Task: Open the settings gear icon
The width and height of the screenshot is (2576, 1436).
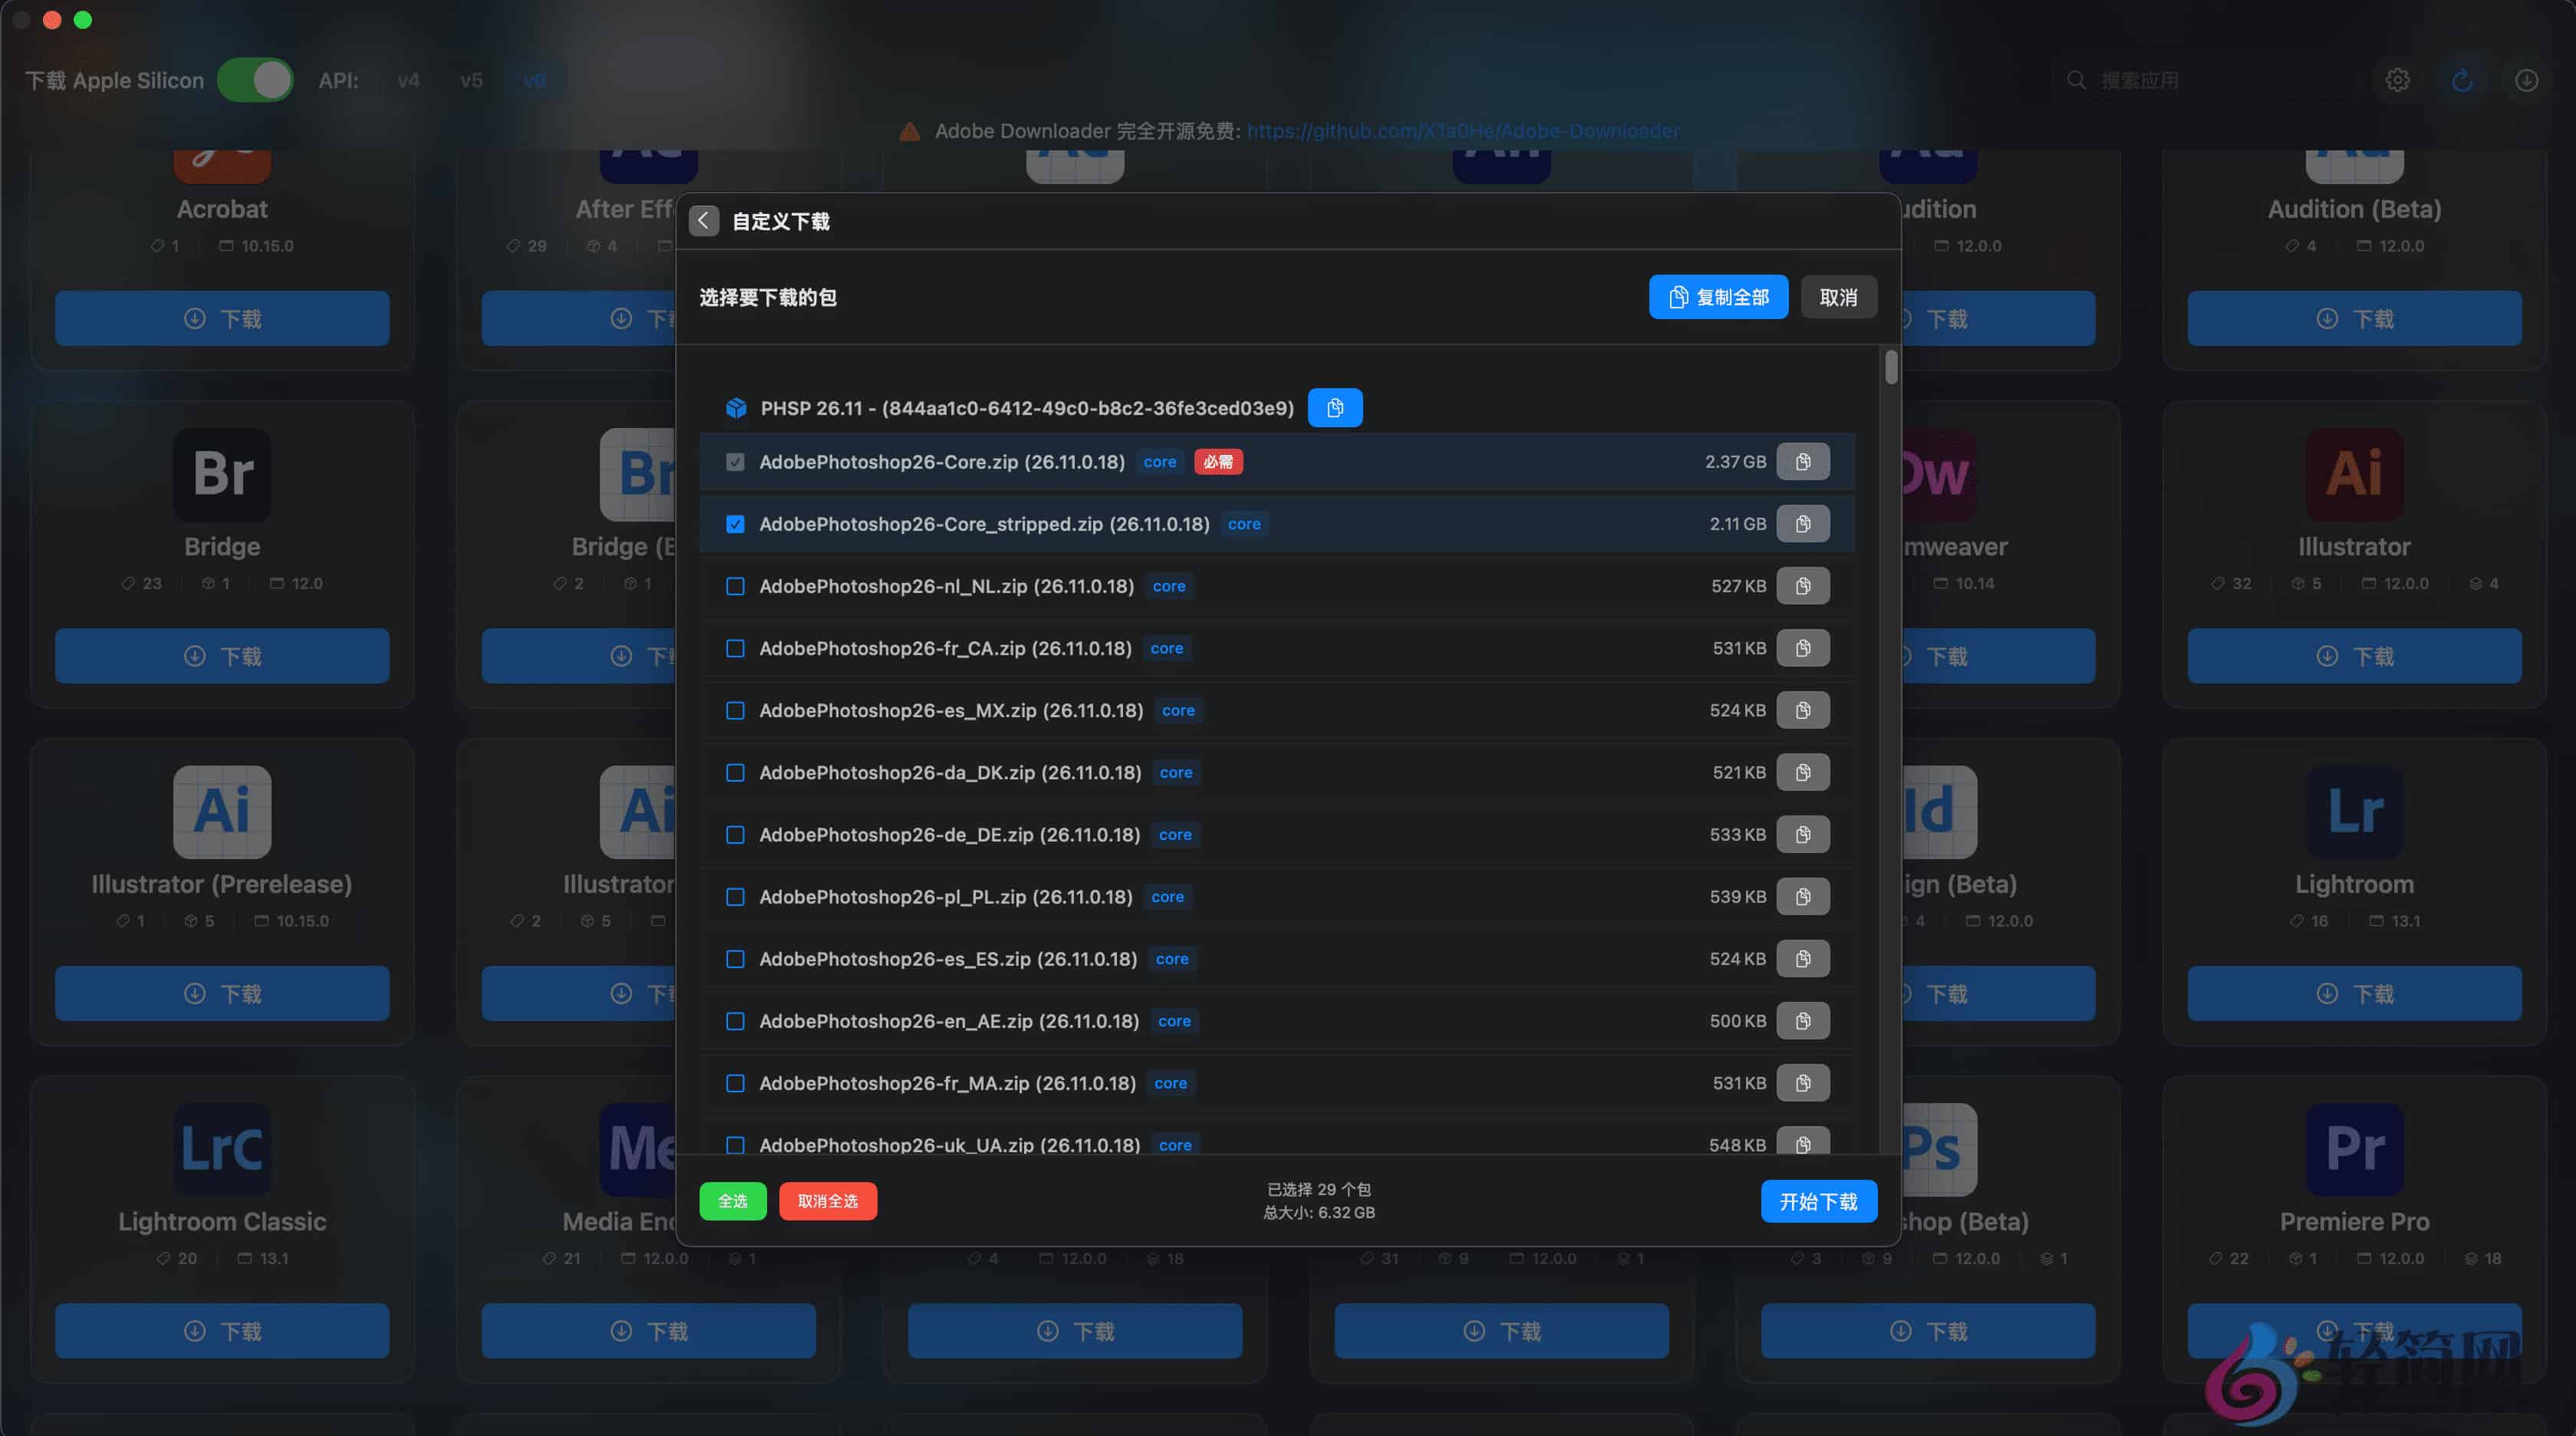Action: click(2398, 80)
